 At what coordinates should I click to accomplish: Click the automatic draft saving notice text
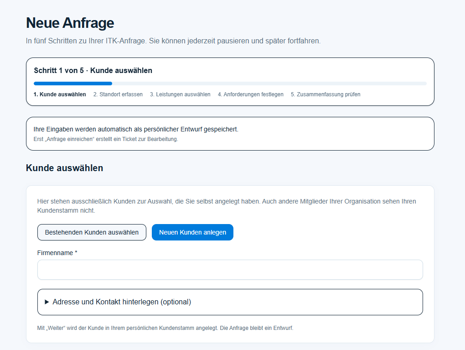click(136, 129)
